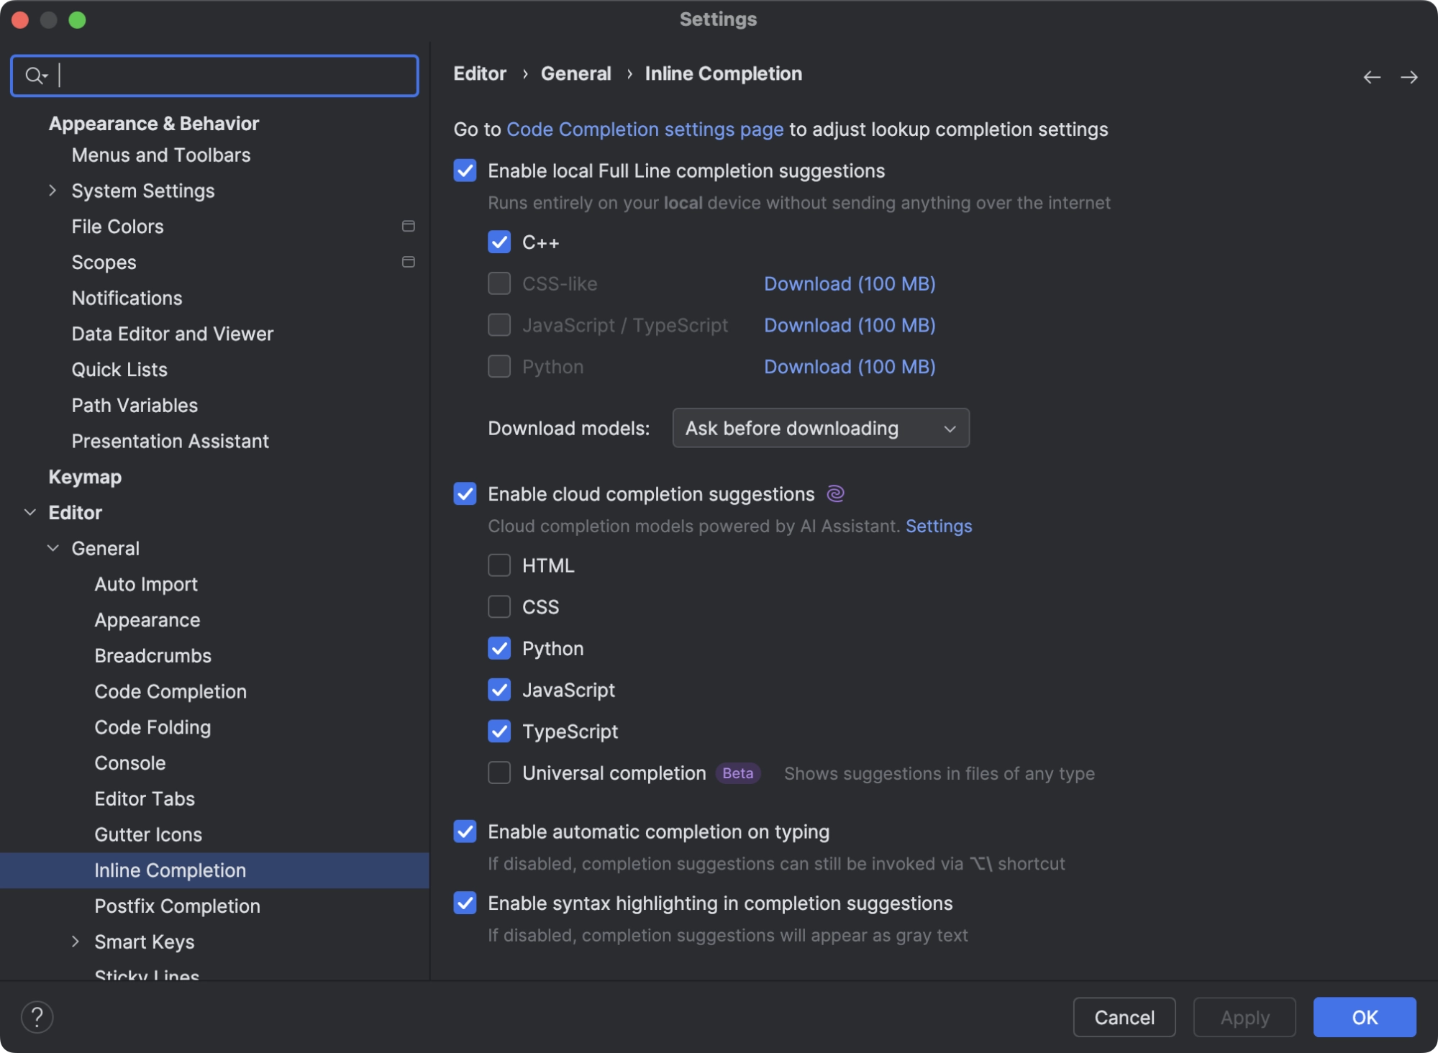
Task: Enable HTML cloud completion suggestion
Action: click(x=500, y=562)
